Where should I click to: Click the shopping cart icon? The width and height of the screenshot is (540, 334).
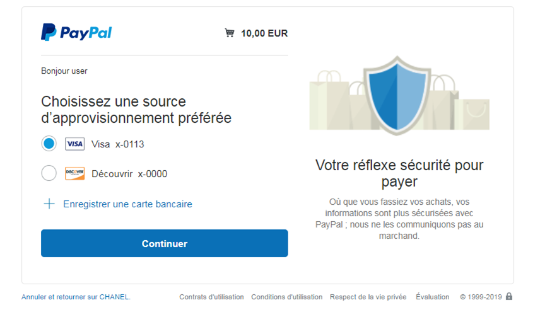[230, 33]
